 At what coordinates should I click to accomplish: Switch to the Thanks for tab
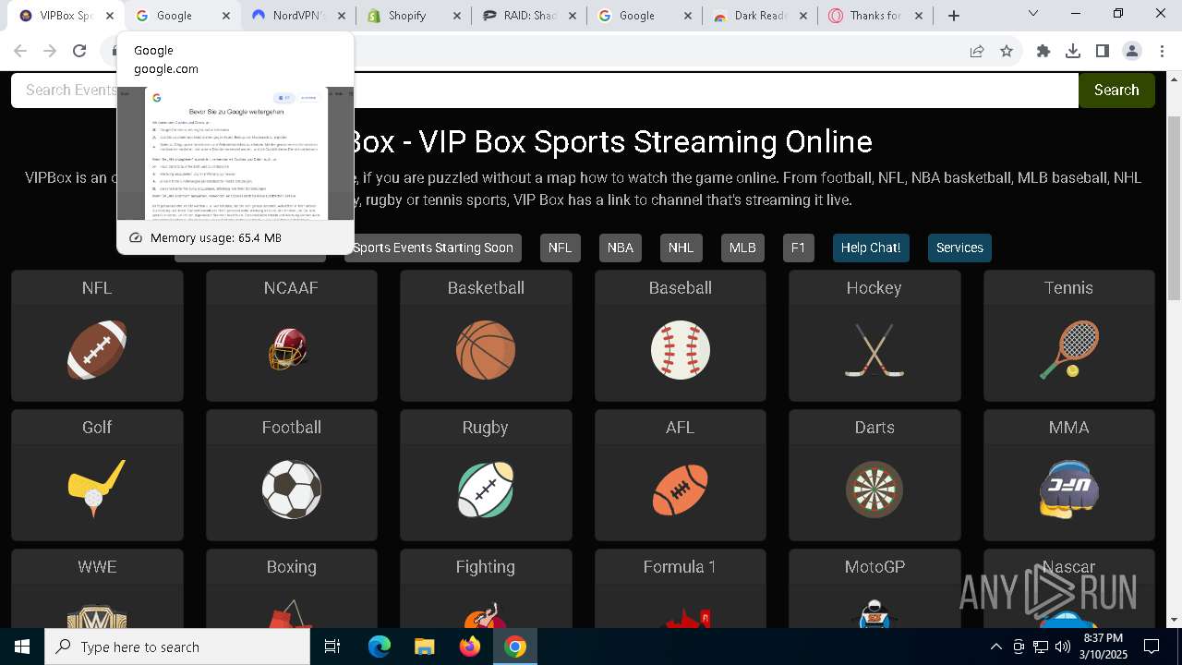875,16
